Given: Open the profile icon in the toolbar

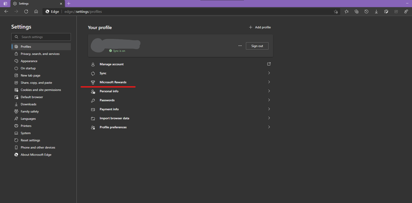Looking at the screenshot, I should (x=406, y=12).
